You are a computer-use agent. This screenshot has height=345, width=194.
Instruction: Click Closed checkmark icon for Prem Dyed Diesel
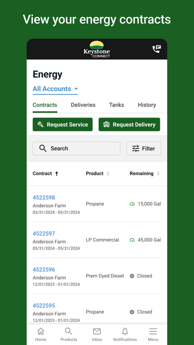pos(132,276)
